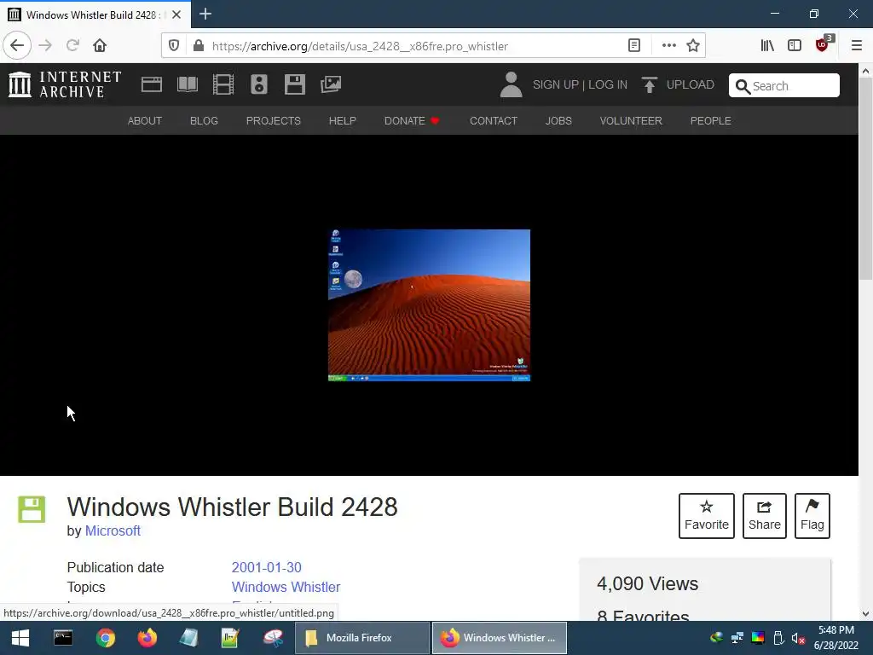Launch Firefox from pinned taskbar icon
The height and width of the screenshot is (655, 873).
point(147,638)
